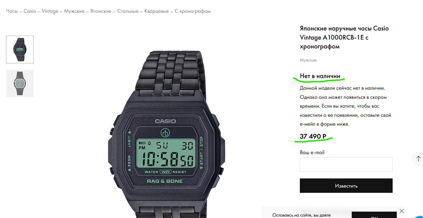Click the scroll-to-top arrow icon

pos(418,159)
